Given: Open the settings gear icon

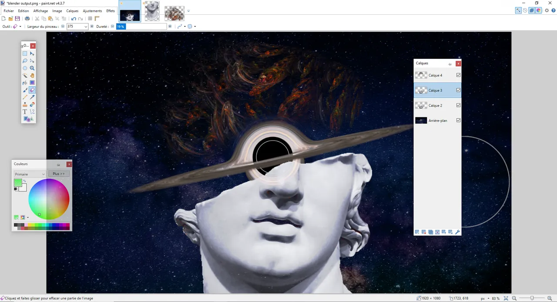Looking at the screenshot, I should tap(547, 10).
